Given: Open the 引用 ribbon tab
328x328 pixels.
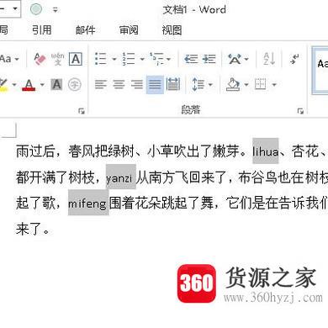Looking at the screenshot, I should [42, 29].
